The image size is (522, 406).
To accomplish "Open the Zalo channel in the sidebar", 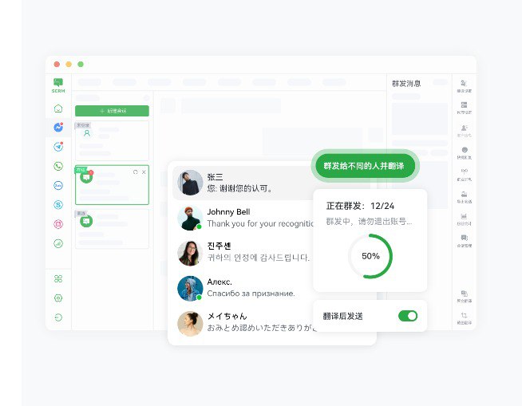I will click(58, 185).
